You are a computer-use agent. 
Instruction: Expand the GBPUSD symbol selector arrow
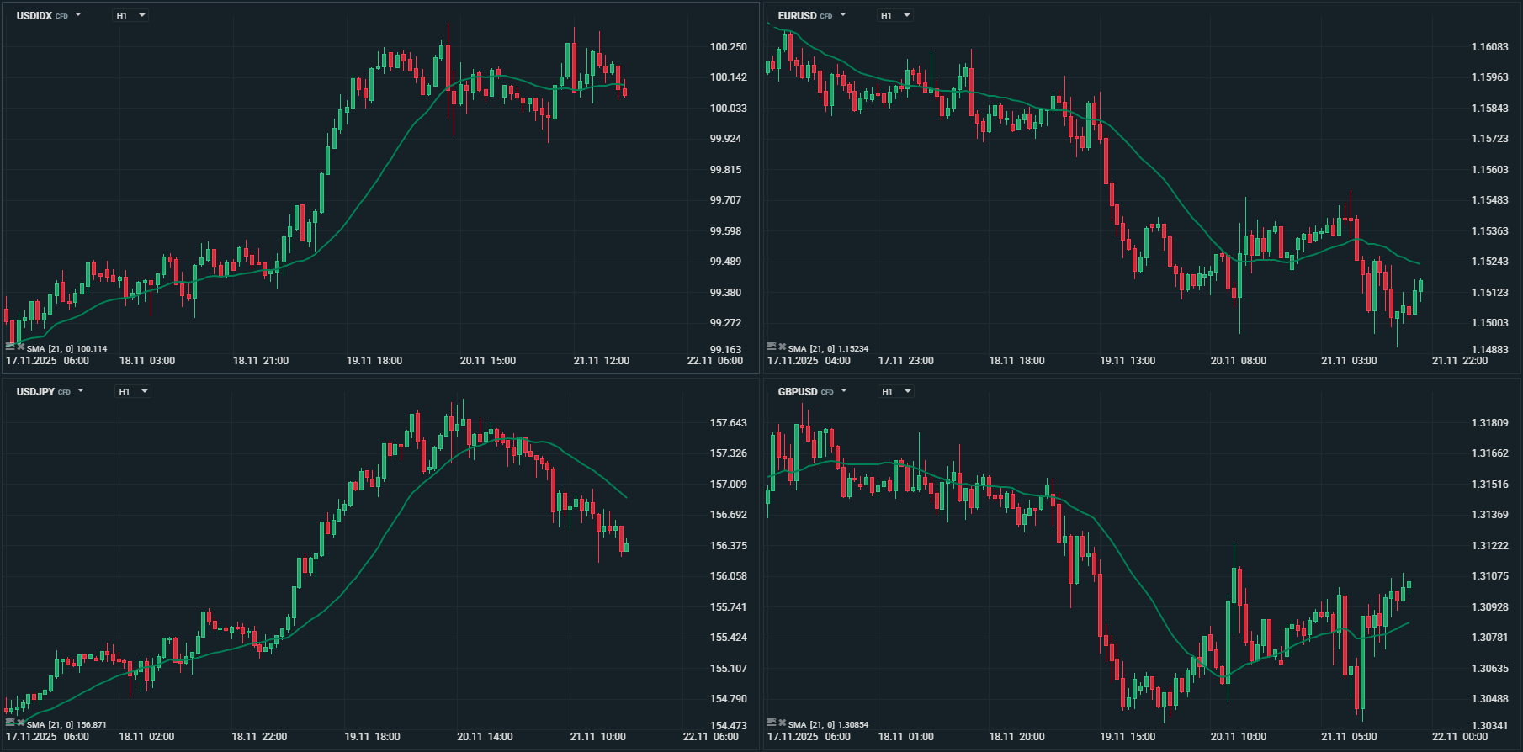[x=844, y=391]
